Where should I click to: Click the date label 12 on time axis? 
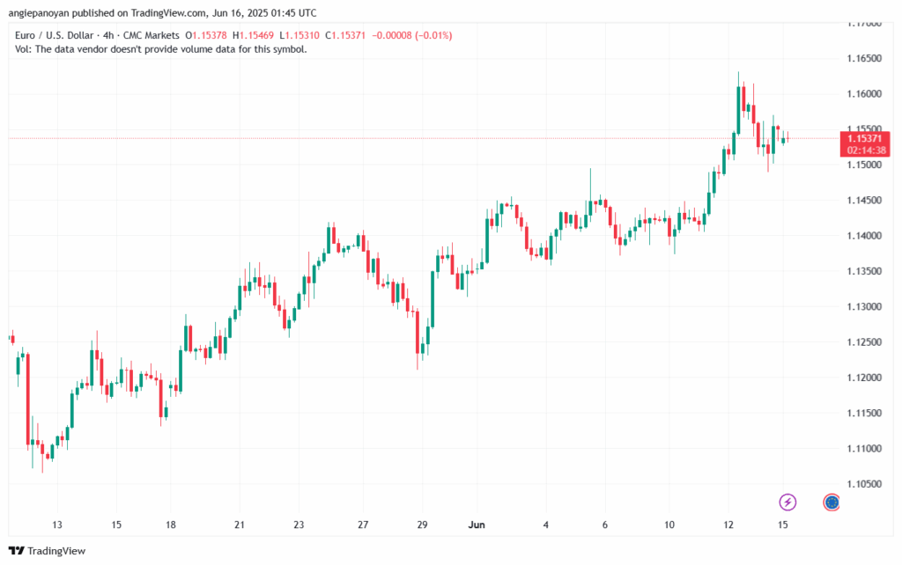coord(728,525)
